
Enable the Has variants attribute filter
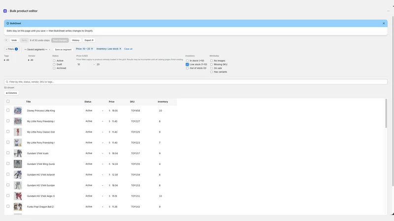coord(211,72)
